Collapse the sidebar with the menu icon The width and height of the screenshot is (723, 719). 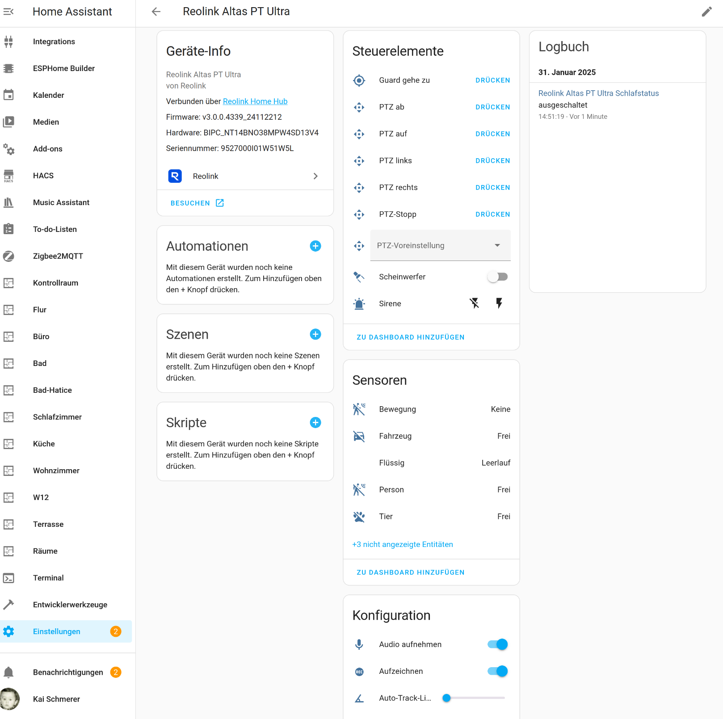(8, 12)
